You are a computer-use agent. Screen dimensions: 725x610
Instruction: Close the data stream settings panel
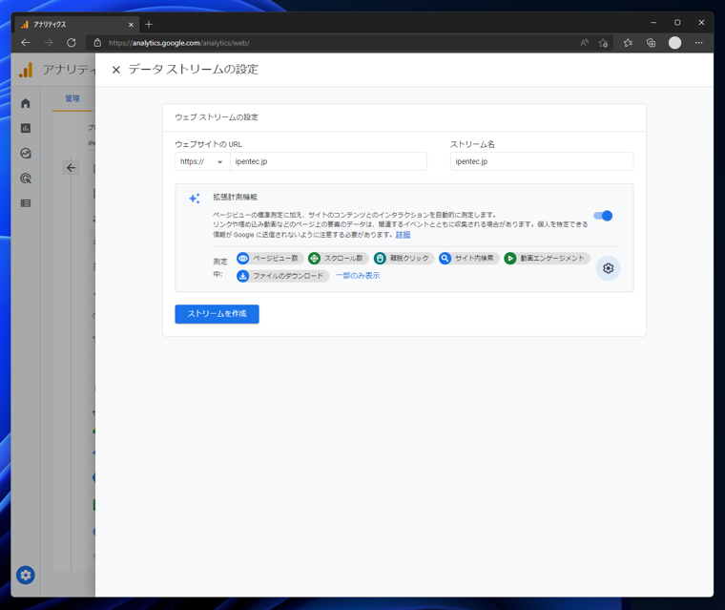(x=116, y=70)
